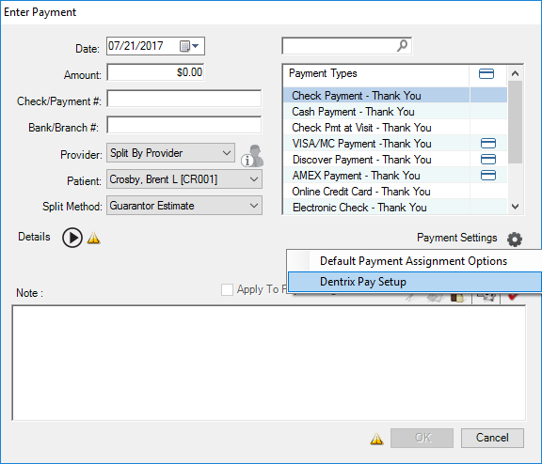Click the search magnifier icon
Viewport: 542px width, 464px height.
click(x=402, y=45)
